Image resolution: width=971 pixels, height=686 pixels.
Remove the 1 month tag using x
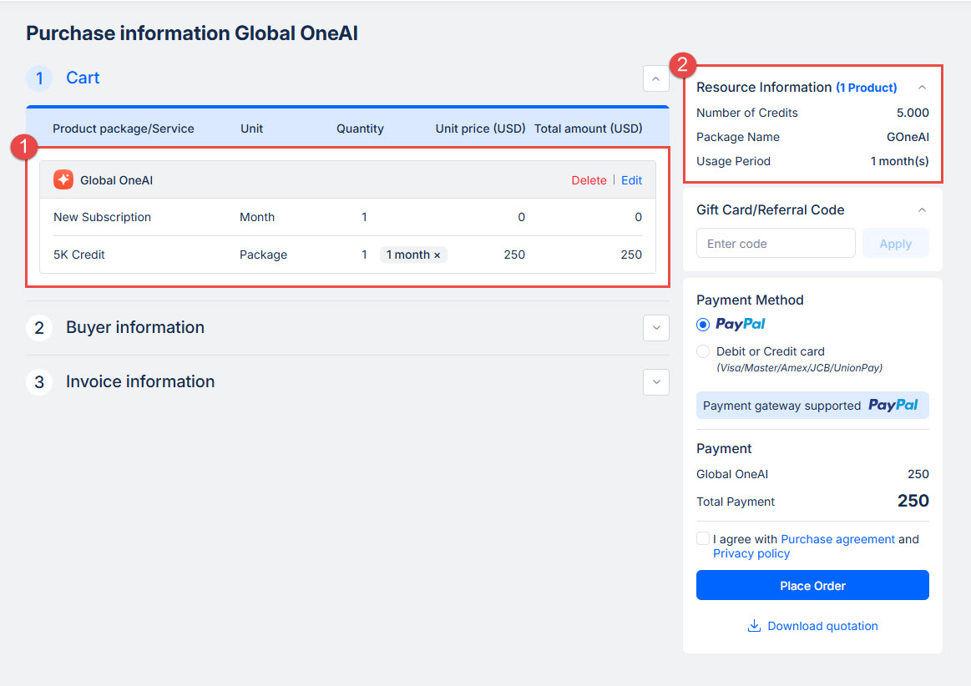[437, 255]
